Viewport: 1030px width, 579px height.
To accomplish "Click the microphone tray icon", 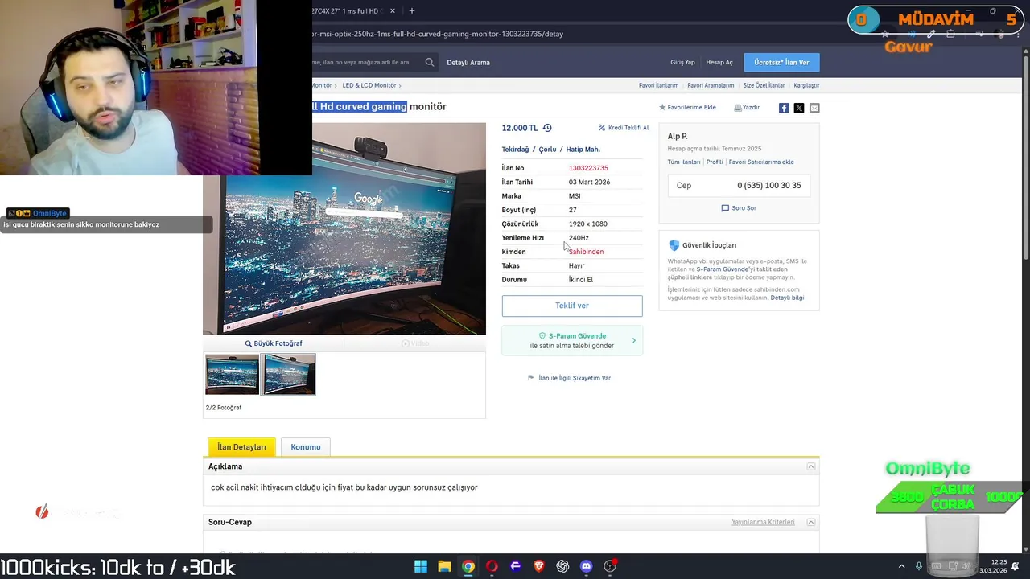I will pyautogui.click(x=918, y=566).
